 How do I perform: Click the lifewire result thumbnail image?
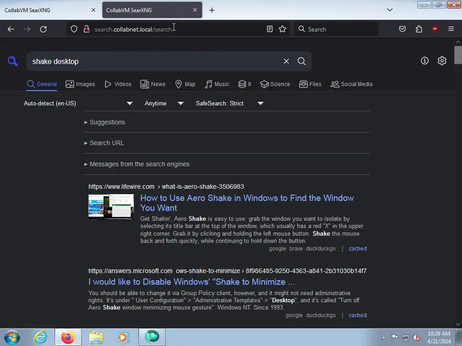[x=111, y=206]
